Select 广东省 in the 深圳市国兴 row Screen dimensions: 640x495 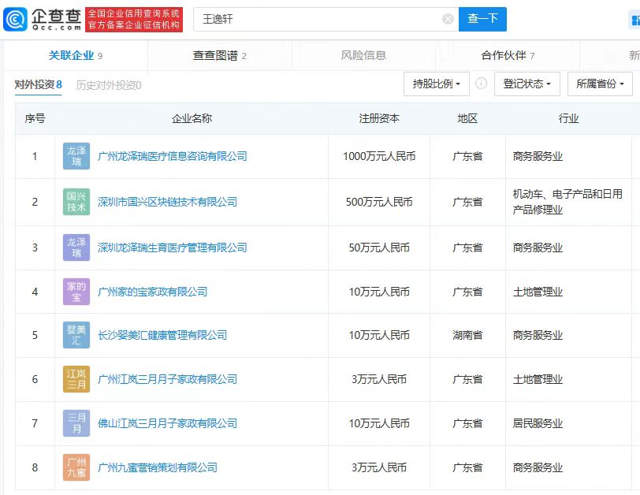467,202
